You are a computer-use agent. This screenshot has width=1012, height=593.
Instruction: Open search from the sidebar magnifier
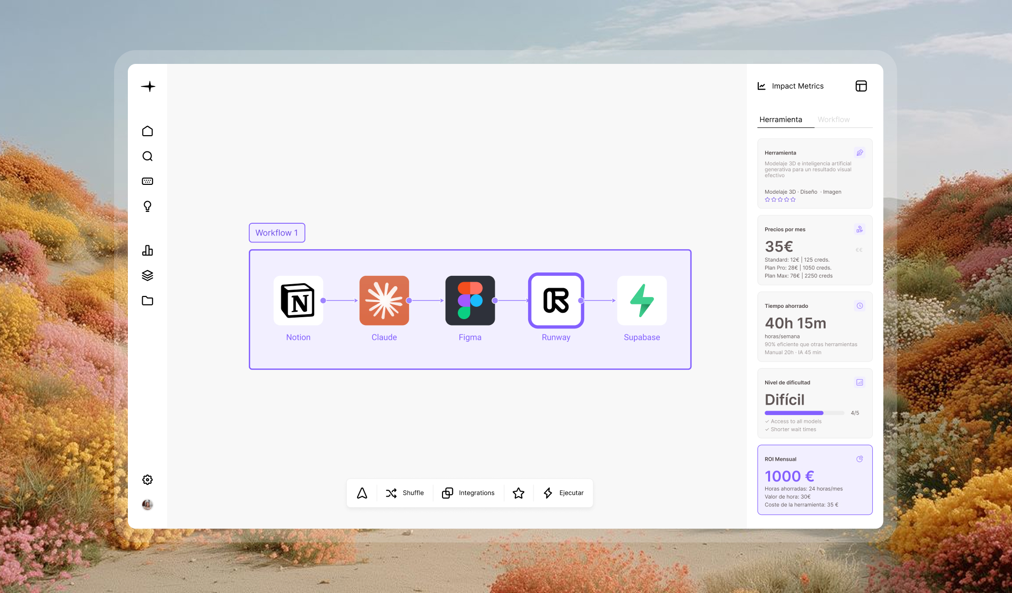tap(148, 156)
